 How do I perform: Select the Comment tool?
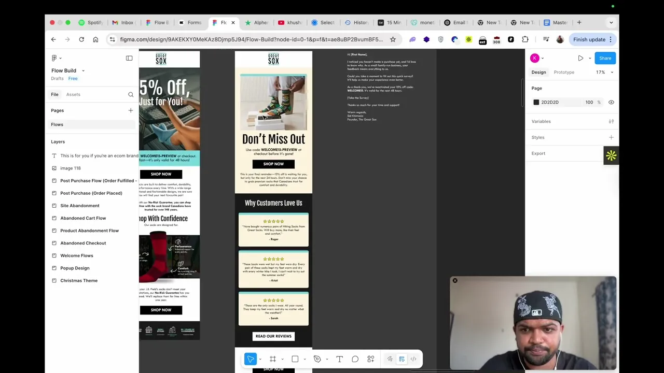(355, 359)
